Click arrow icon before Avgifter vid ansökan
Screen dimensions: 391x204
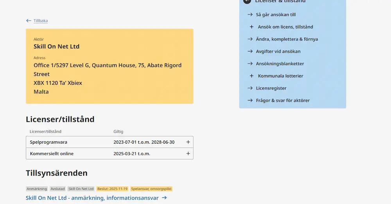pyautogui.click(x=250, y=51)
